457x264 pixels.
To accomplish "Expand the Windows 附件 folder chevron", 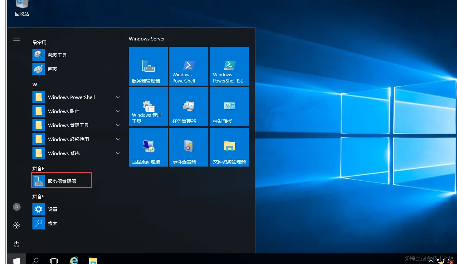I will point(118,111).
